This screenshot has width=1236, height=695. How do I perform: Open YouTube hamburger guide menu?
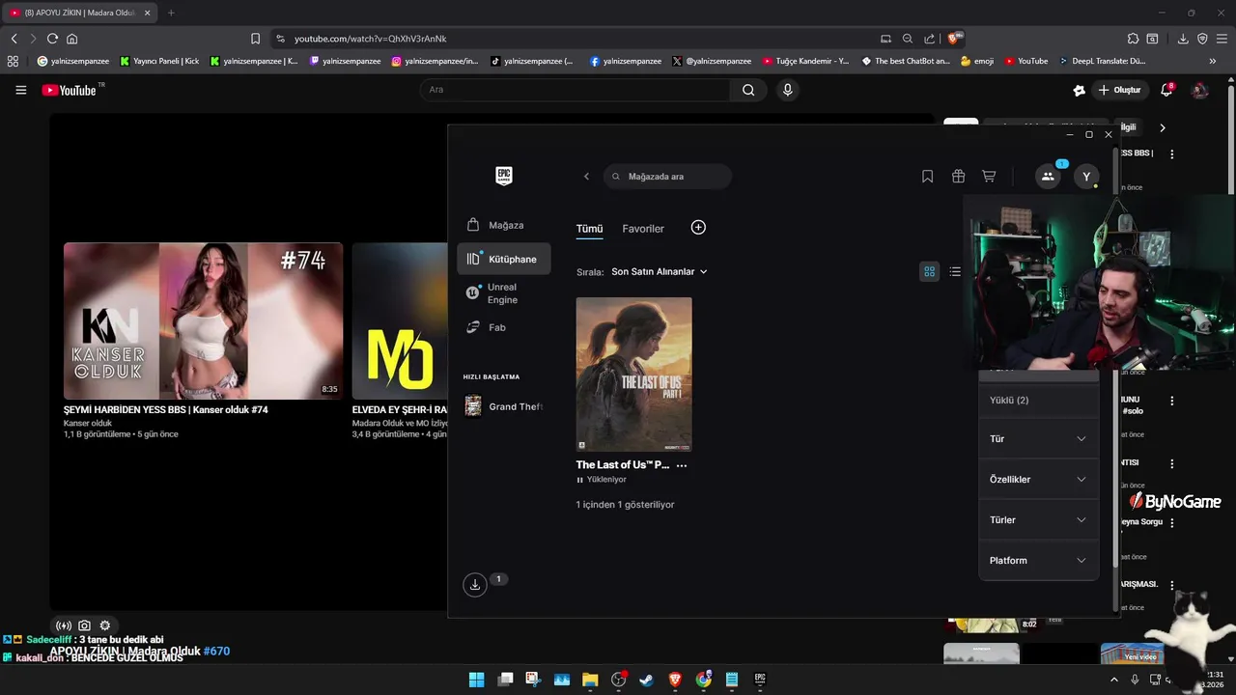click(20, 90)
